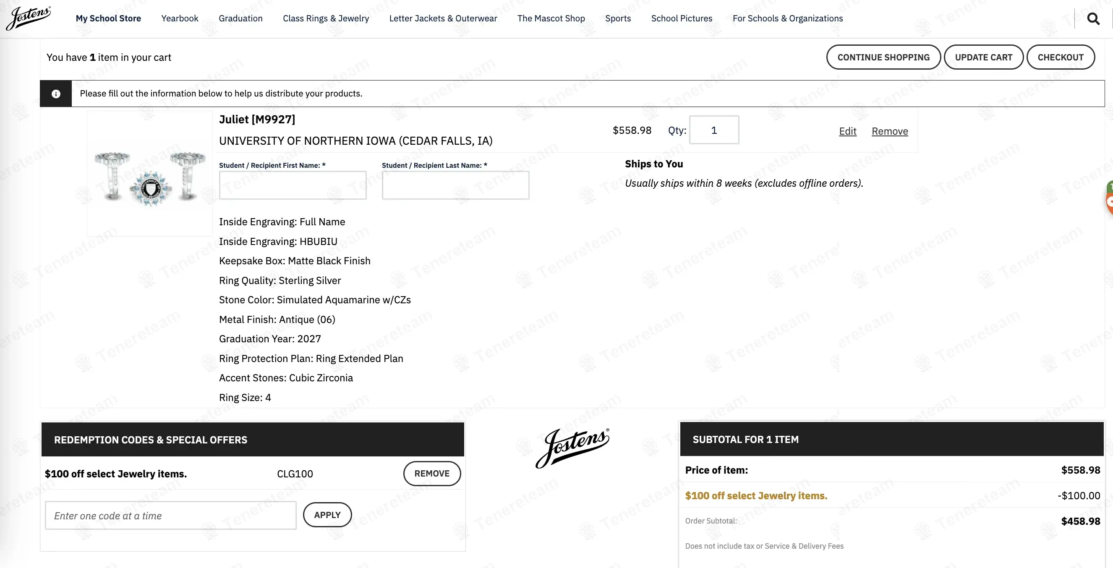Click the Jostens logo in the header
Viewport: 1113px width, 568px height.
pyautogui.click(x=29, y=18)
